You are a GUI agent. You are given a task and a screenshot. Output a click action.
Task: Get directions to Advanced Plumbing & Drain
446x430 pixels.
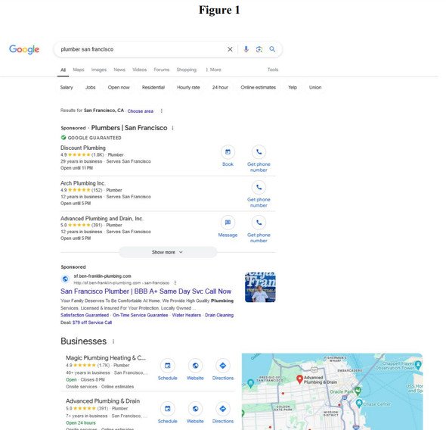click(x=223, y=409)
